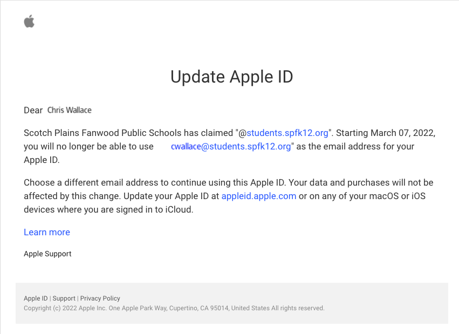Click the Update Apple ID heading

point(231,77)
